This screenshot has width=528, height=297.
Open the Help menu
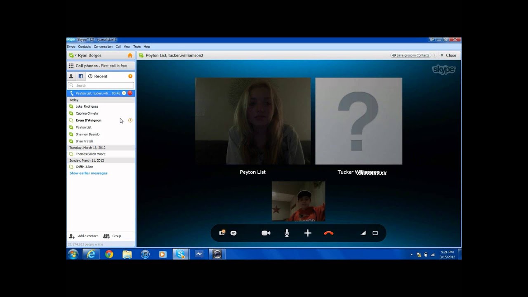coord(147,47)
